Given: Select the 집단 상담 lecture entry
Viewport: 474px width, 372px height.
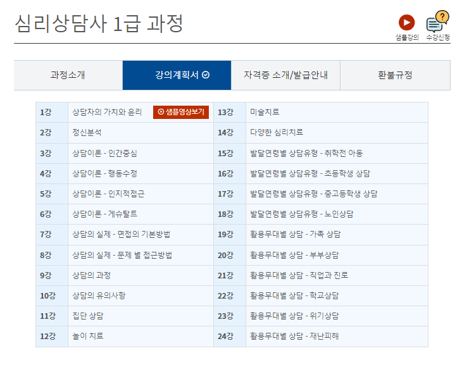Looking at the screenshot, I should 88,316.
